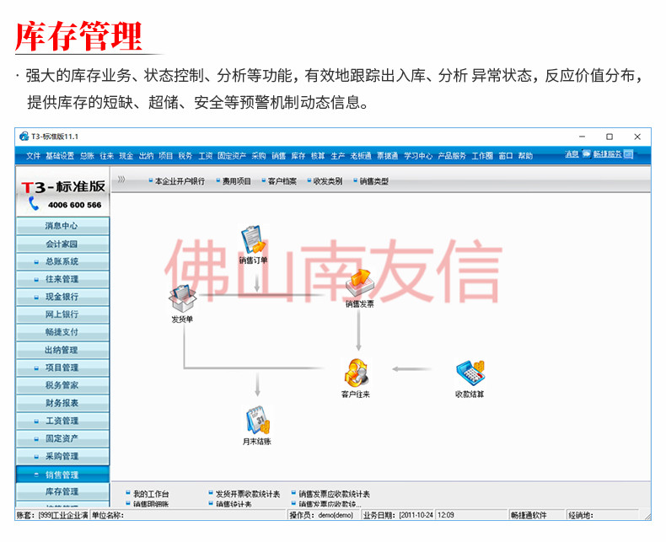This screenshot has width=666, height=542.
Task: Click the 畅捷通软件 status bar text
Action: (x=529, y=515)
